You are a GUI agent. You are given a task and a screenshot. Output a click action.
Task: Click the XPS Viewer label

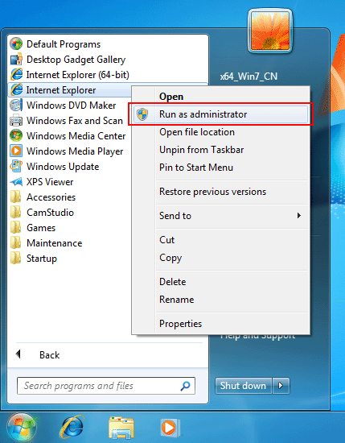click(x=50, y=182)
